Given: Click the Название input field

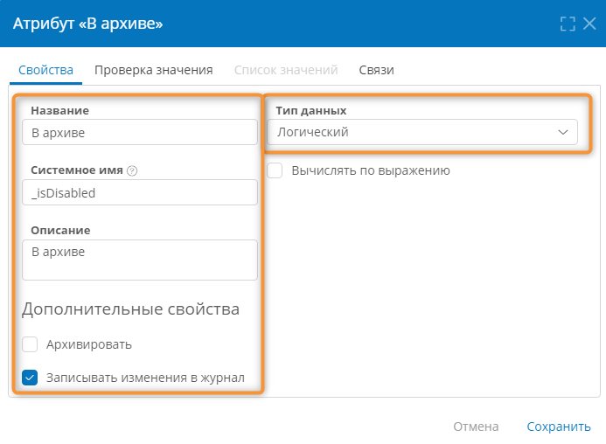Looking at the screenshot, I should (140, 132).
